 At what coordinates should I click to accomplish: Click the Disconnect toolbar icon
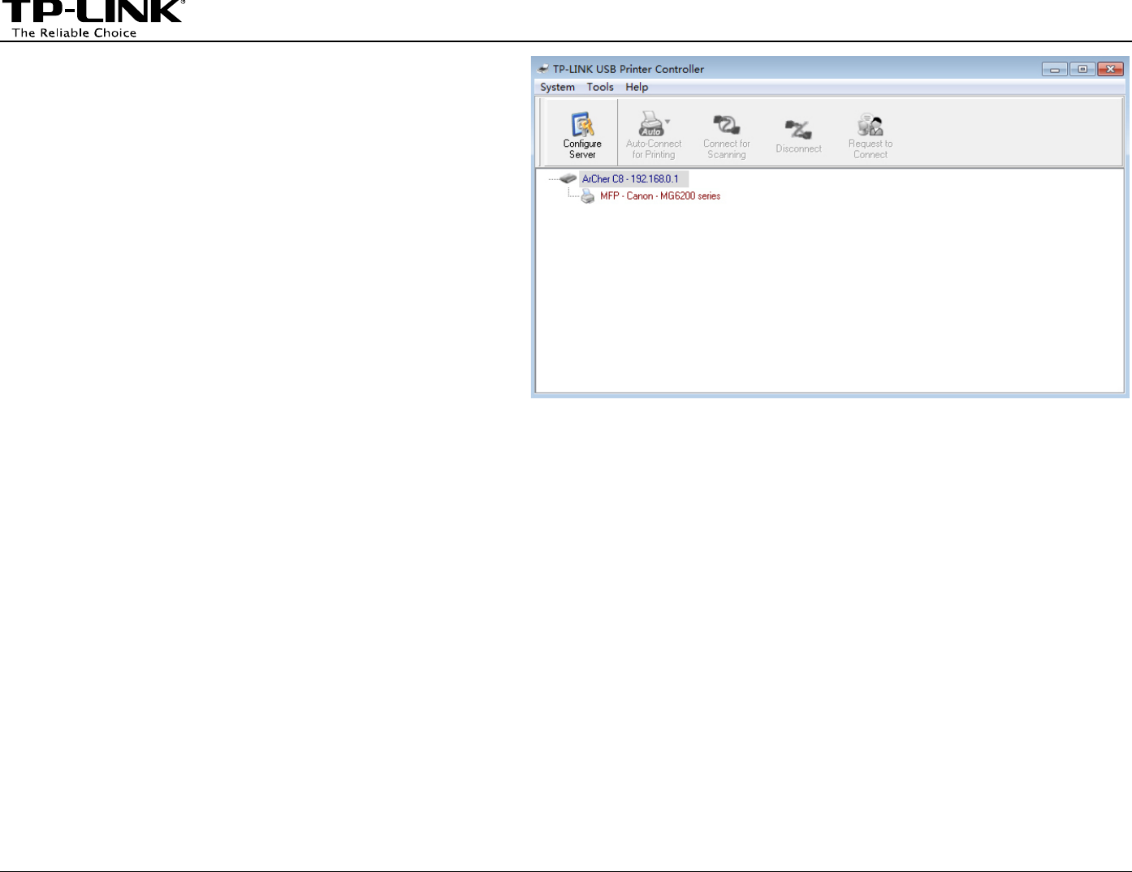coord(798,129)
